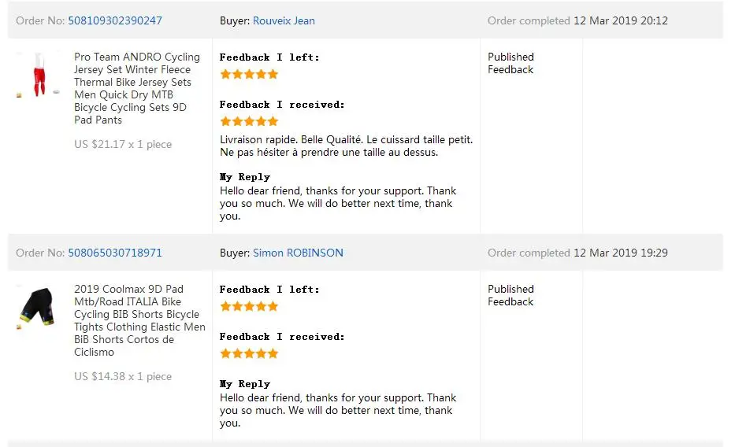The width and height of the screenshot is (735, 447).
Task: Click the US $14.38 x 1 piece price
Action: point(123,376)
